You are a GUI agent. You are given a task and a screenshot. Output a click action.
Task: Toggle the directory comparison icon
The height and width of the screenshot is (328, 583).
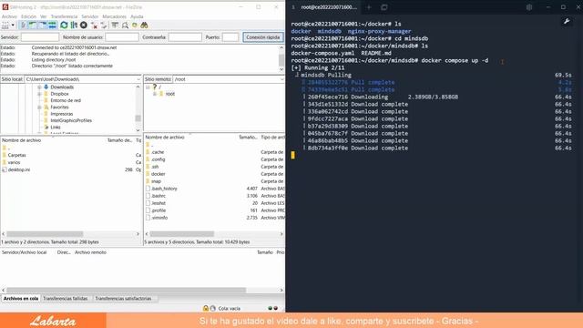pyautogui.click(x=125, y=26)
